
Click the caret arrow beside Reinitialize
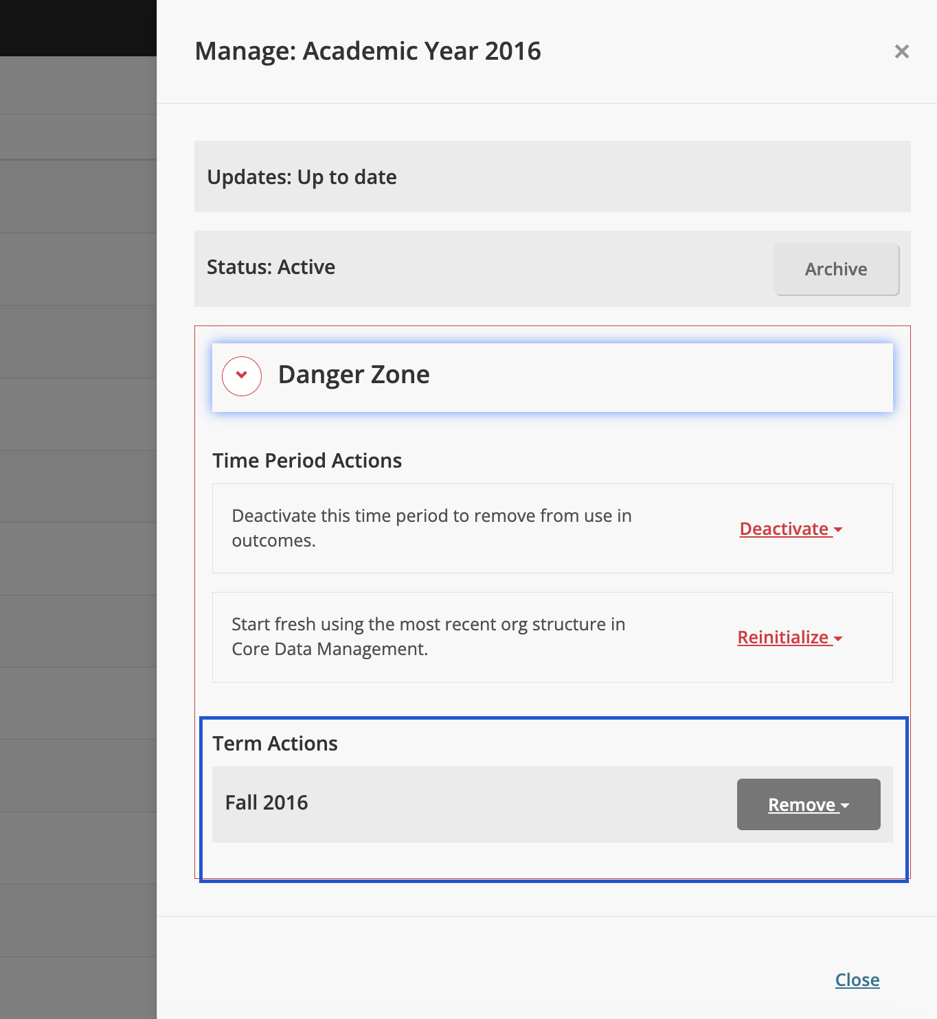pos(838,639)
